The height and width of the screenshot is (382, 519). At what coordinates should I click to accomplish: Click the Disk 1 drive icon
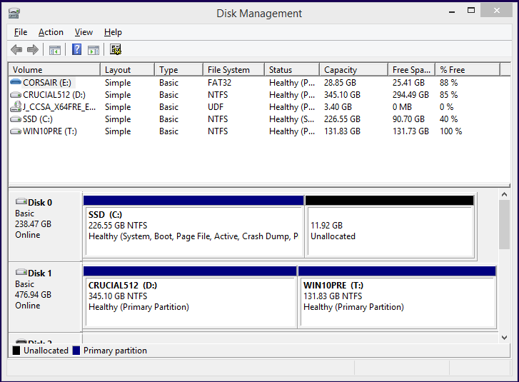(x=21, y=272)
